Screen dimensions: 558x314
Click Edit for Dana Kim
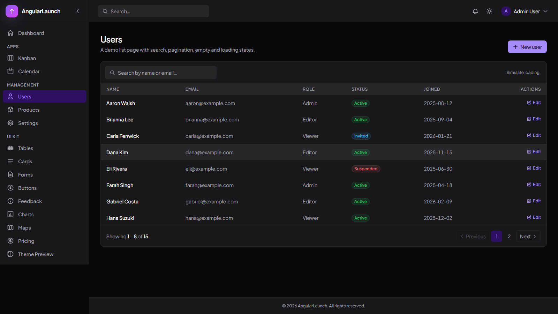click(534, 152)
